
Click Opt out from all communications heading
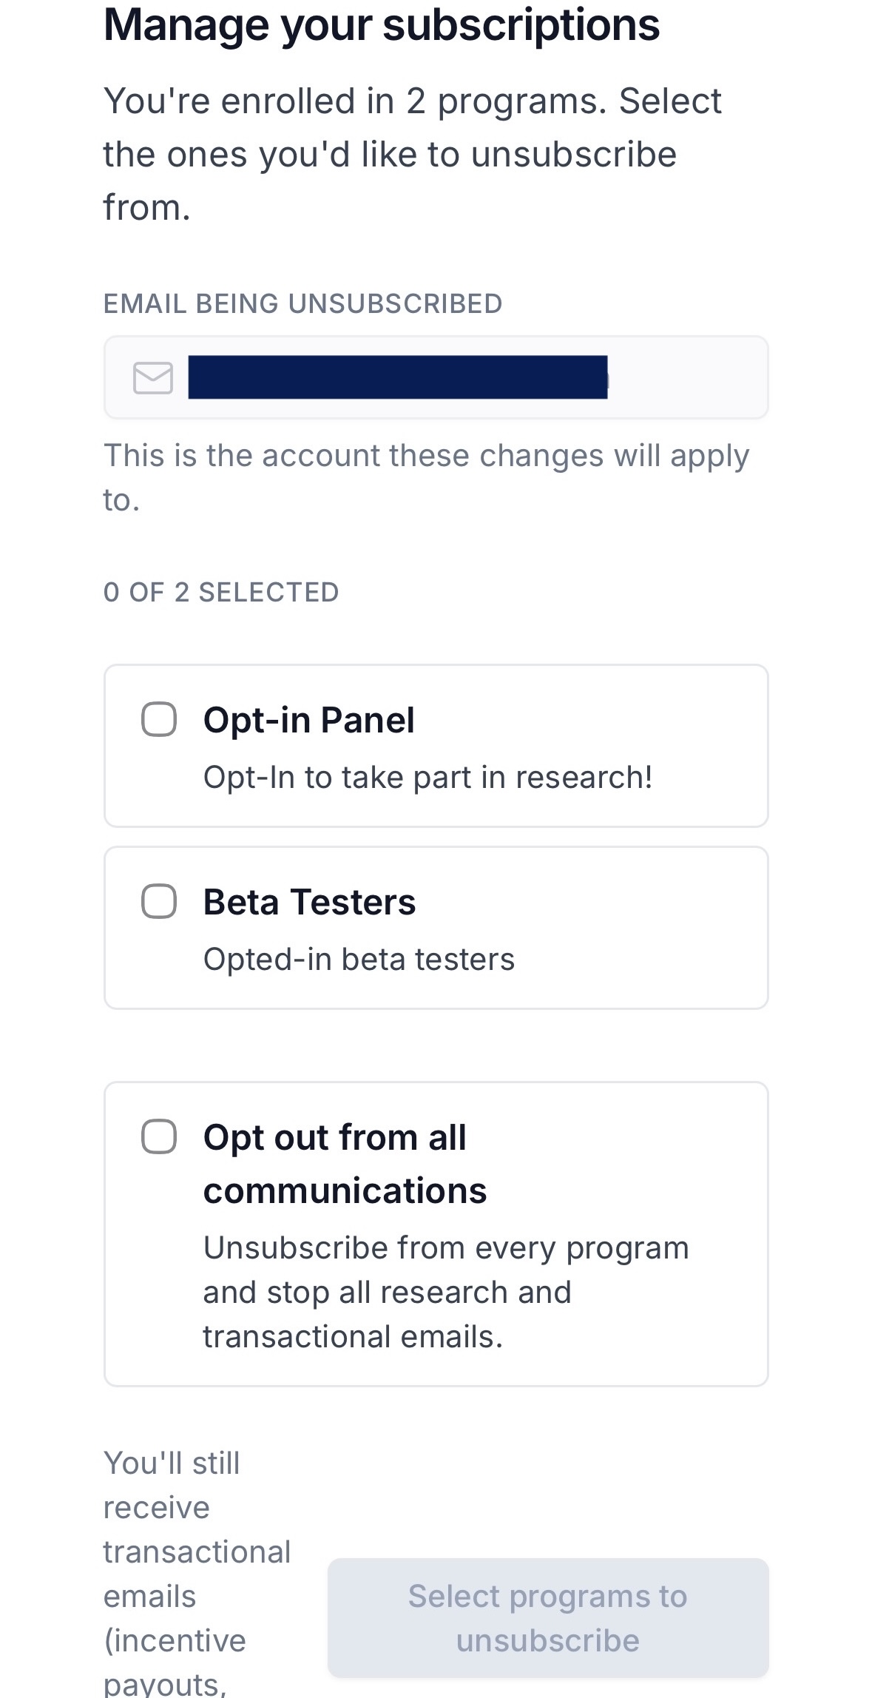click(345, 1164)
